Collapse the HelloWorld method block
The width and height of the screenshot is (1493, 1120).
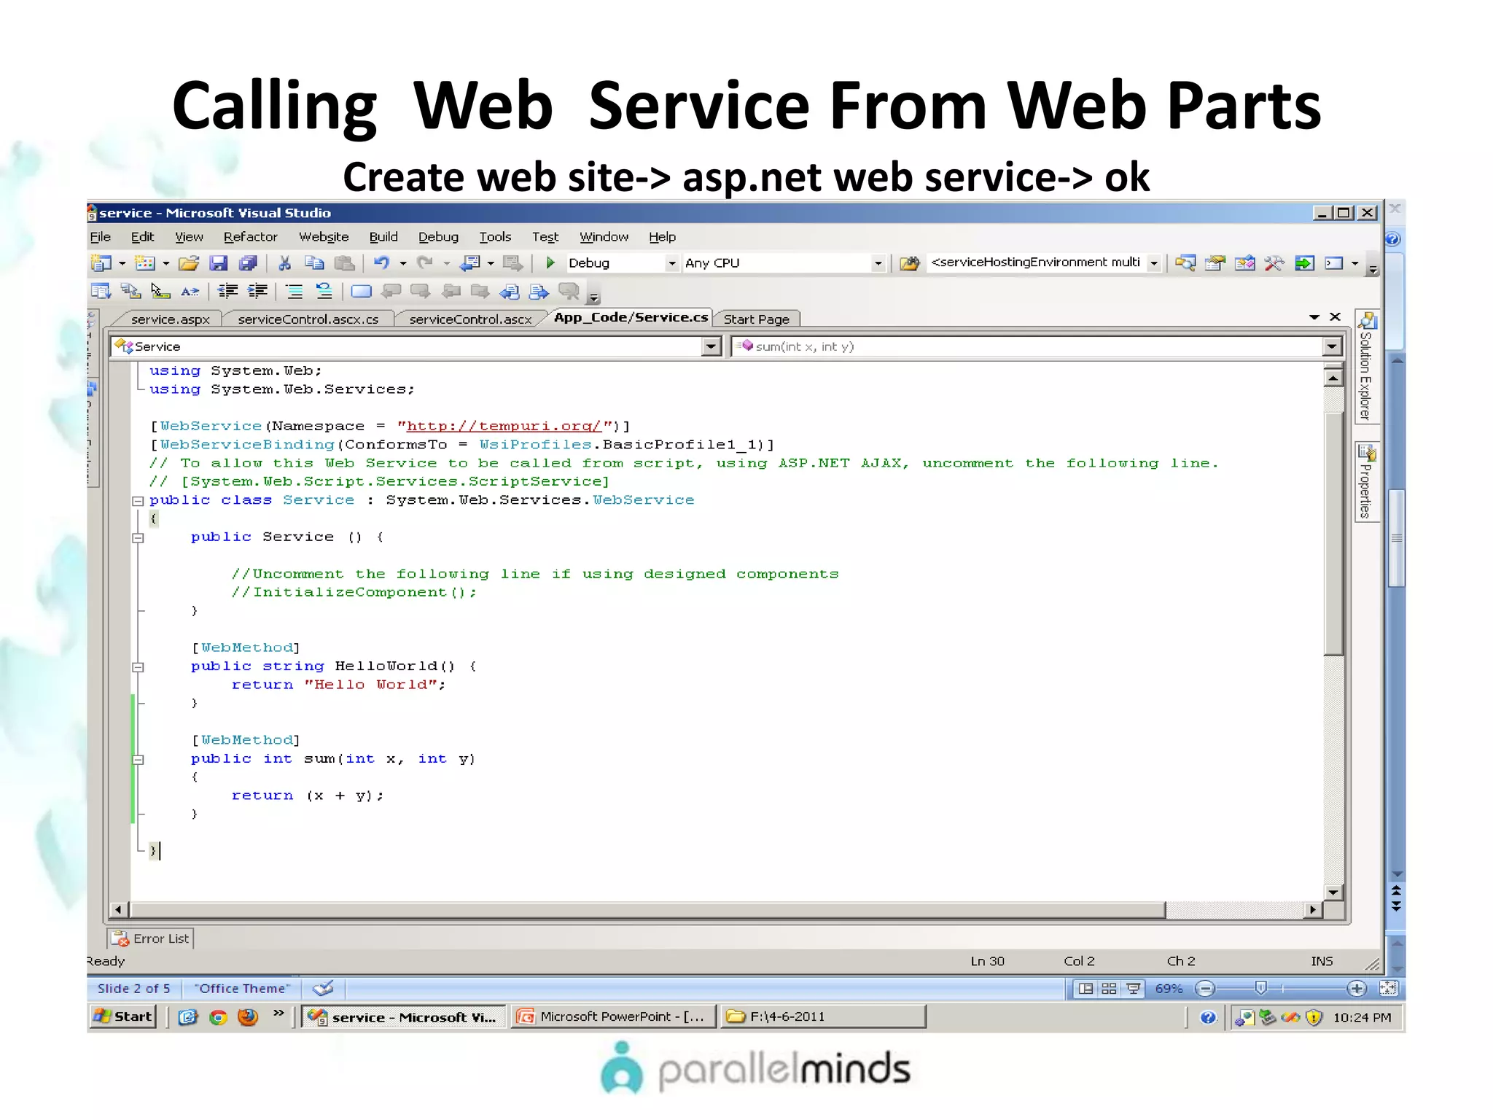[x=138, y=667]
